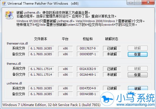Close the Universal Theme Patcher window
The image size is (156, 109).
(x=148, y=2)
